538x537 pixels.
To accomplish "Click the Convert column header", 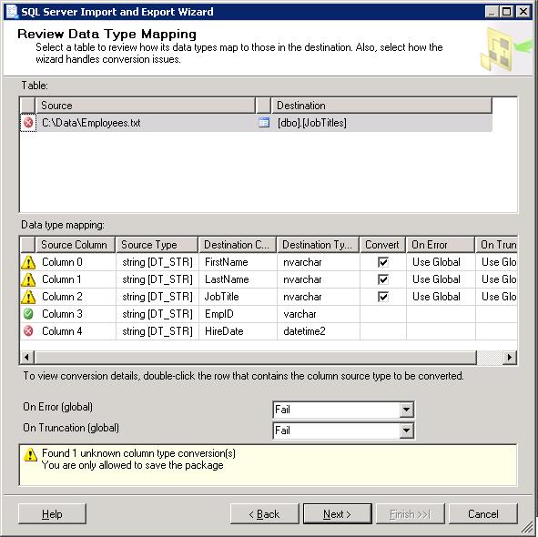I will pyautogui.click(x=383, y=245).
